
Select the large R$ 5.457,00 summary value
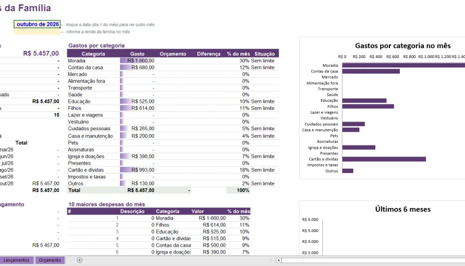point(41,53)
